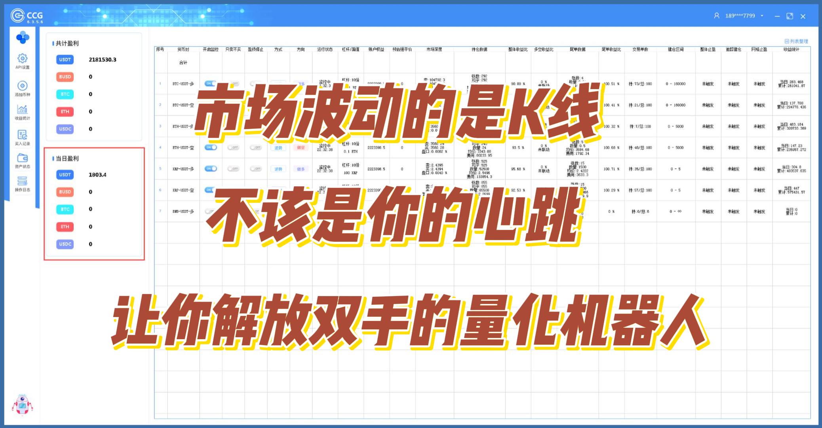
Task: Click the 货币对 column header
Action: (183, 50)
